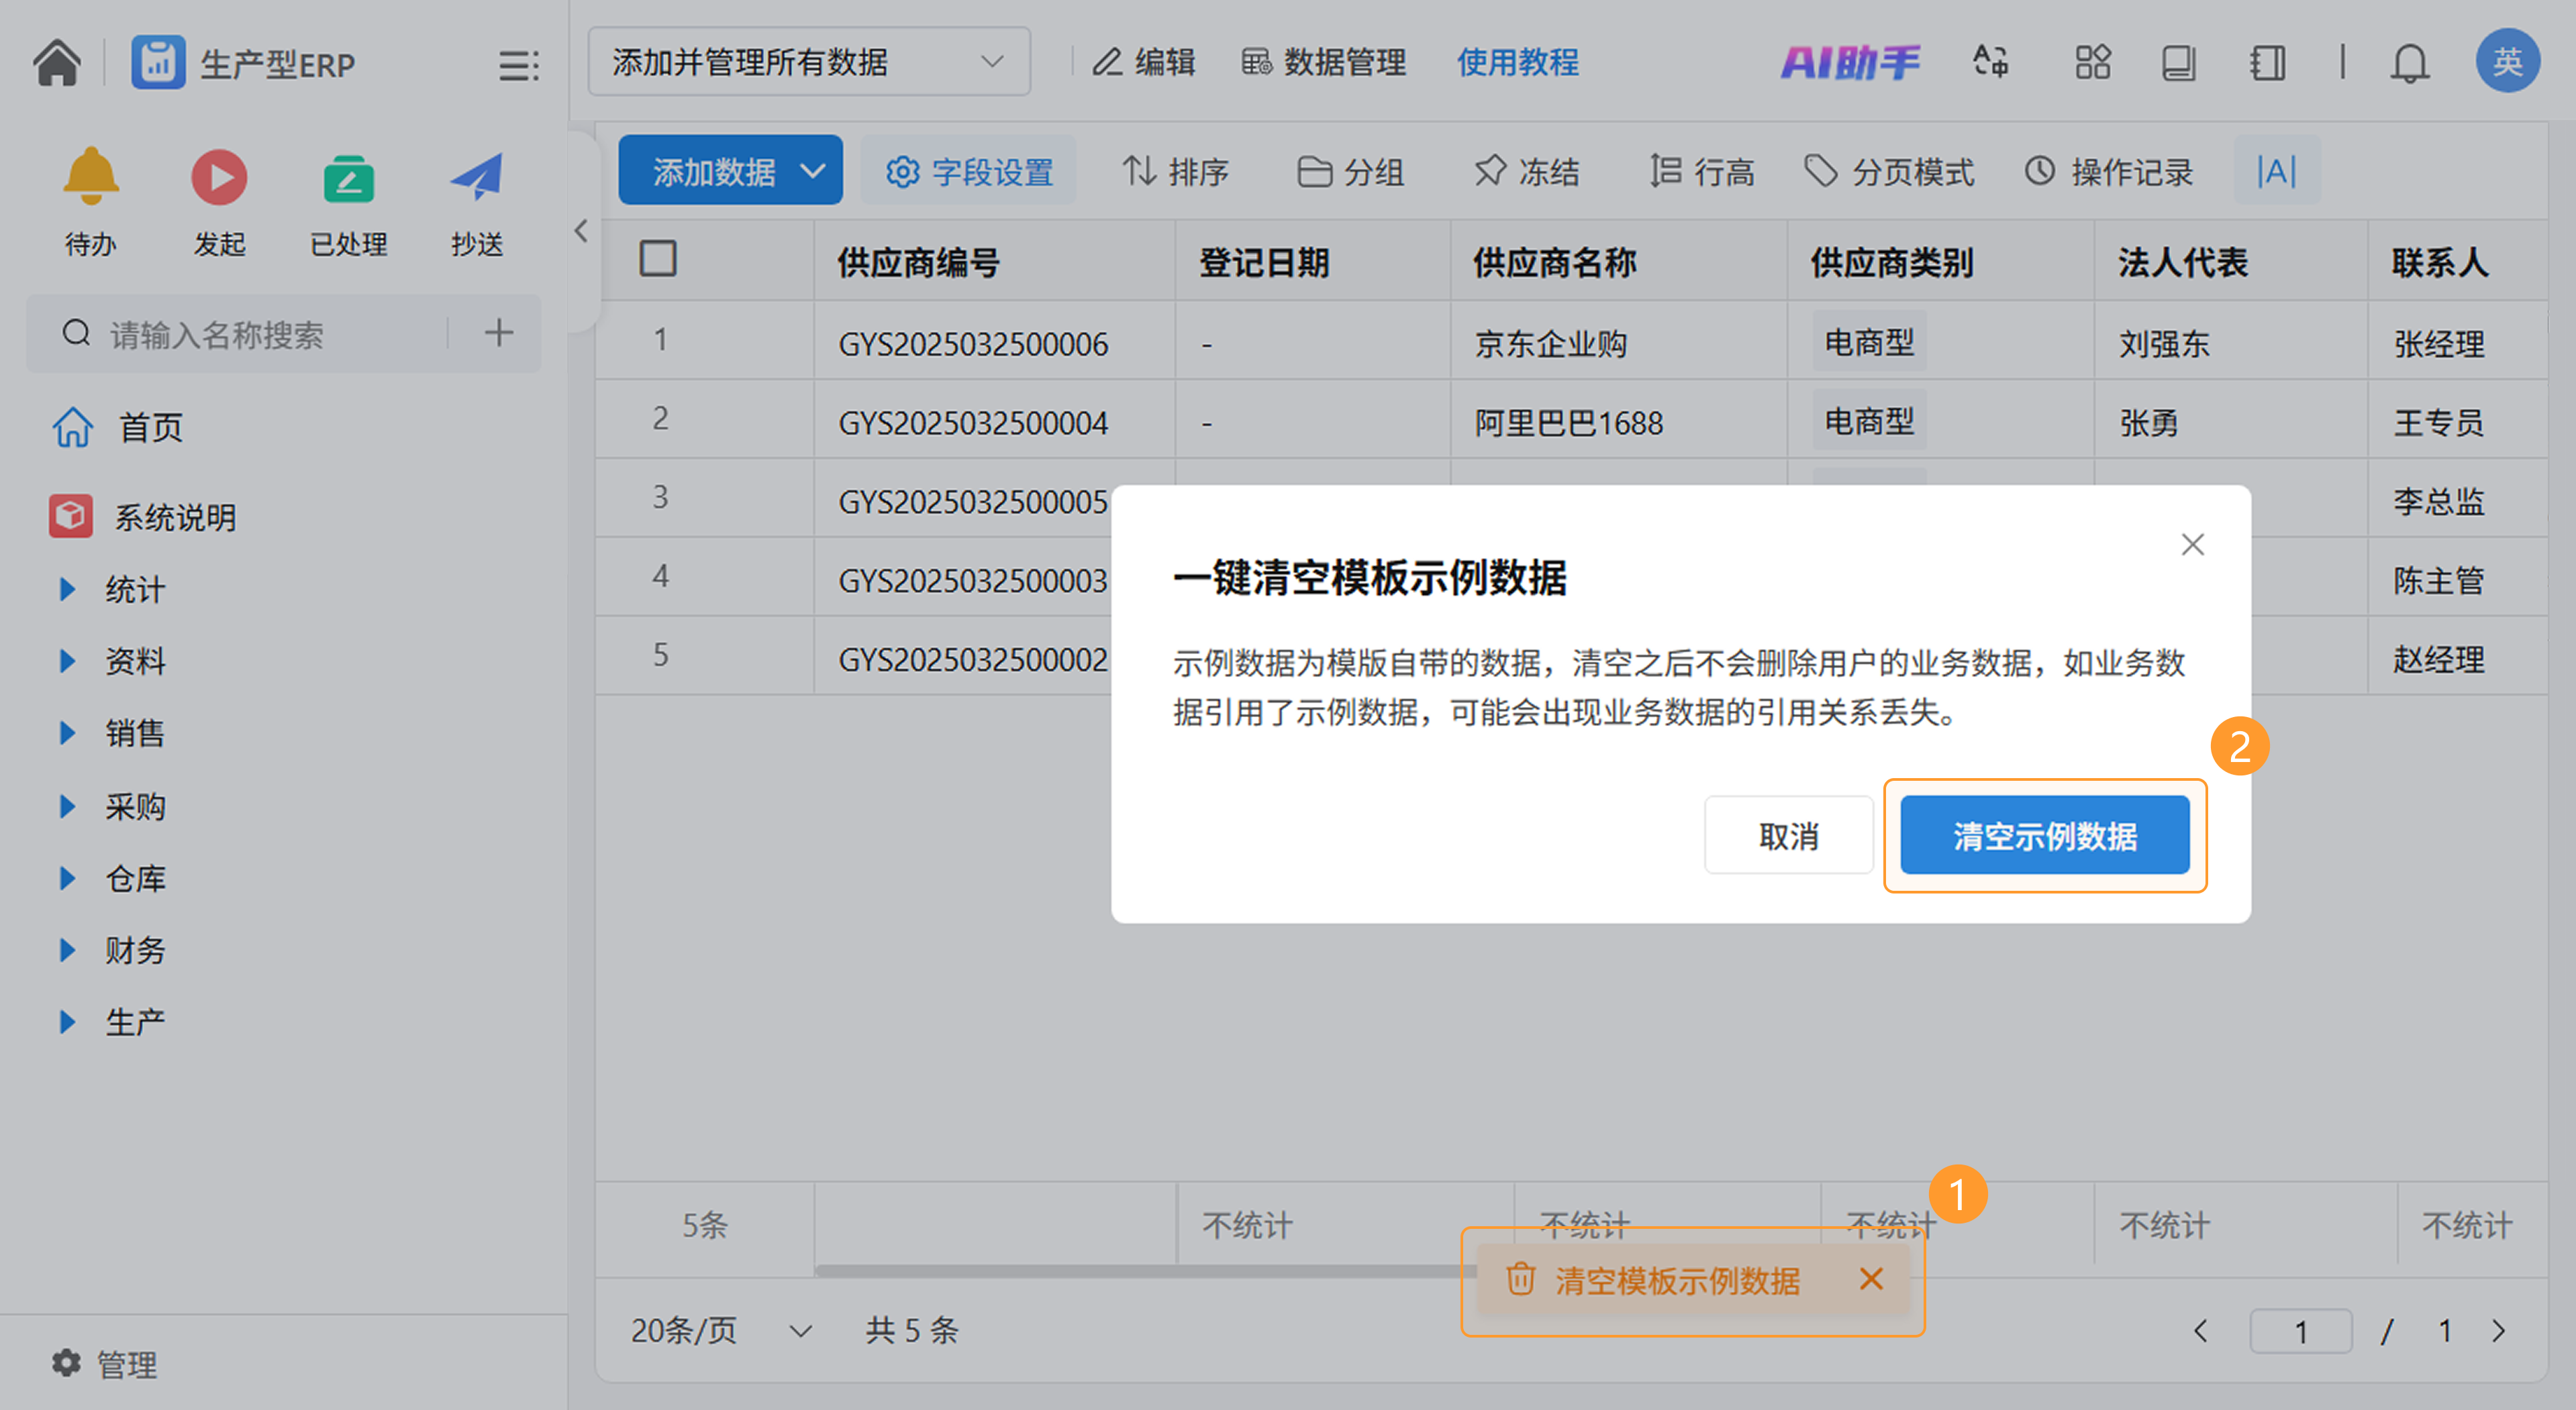Expand the 采购 tree node
The width and height of the screenshot is (2576, 1410).
[x=67, y=806]
